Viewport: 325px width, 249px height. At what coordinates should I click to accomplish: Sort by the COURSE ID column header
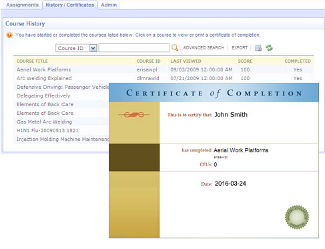click(x=148, y=61)
